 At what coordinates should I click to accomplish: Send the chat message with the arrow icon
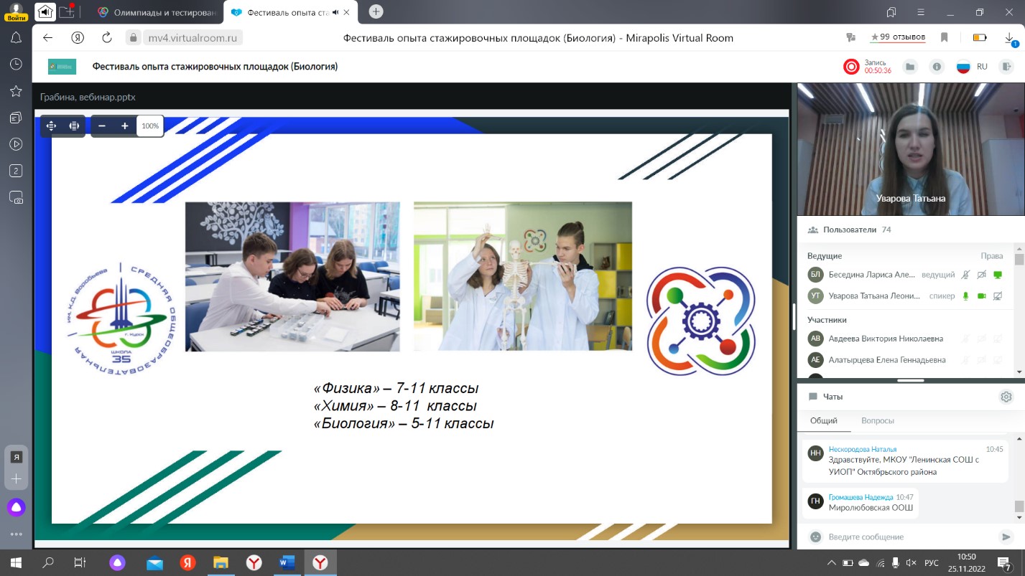coord(1006,537)
